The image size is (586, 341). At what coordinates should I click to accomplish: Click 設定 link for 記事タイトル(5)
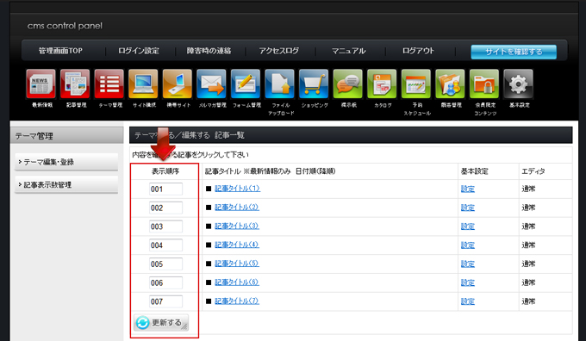tap(468, 263)
